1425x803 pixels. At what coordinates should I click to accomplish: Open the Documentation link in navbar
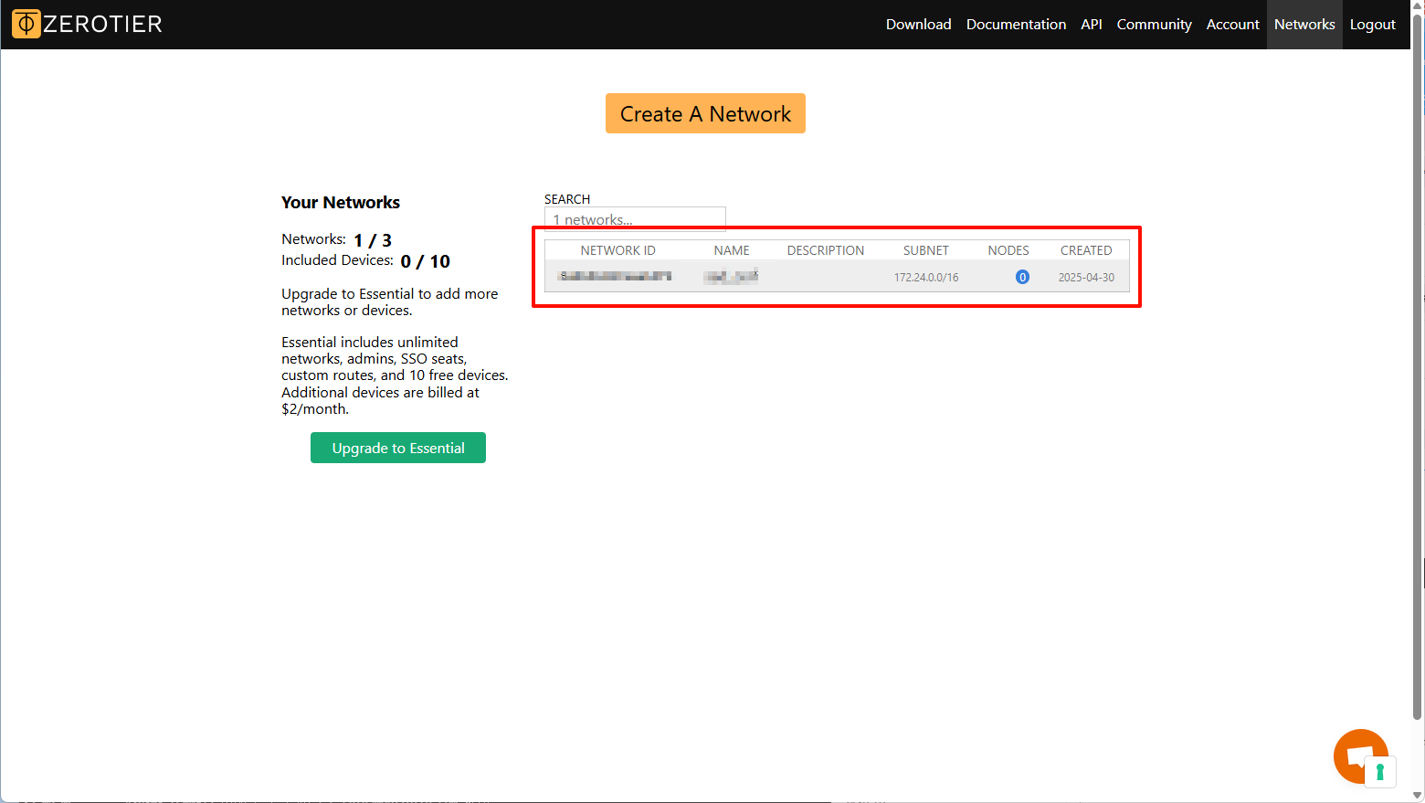point(1016,25)
